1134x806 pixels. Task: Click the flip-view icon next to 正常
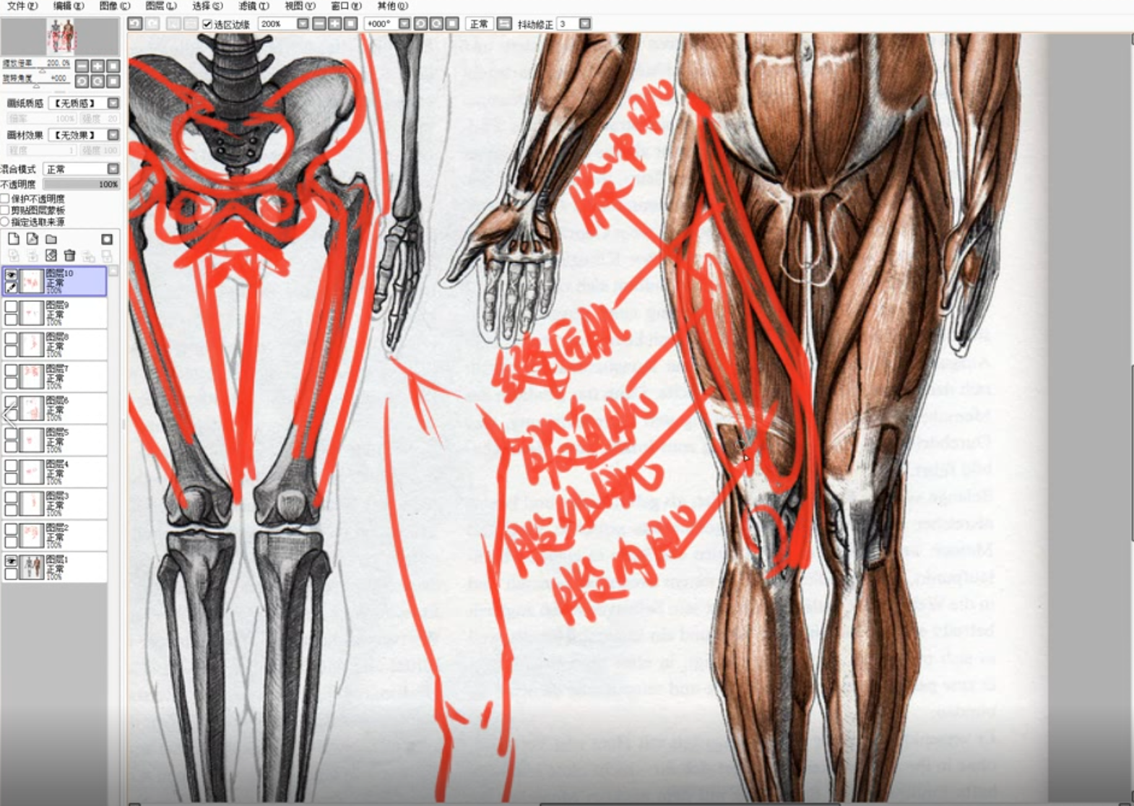505,24
